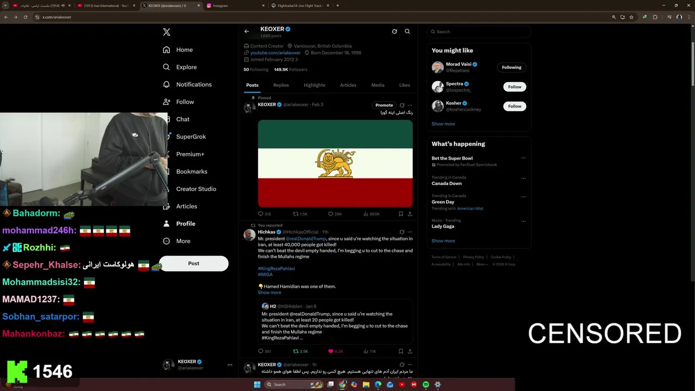
Task: Open options for Lady Gaga trend
Action: click(x=523, y=221)
